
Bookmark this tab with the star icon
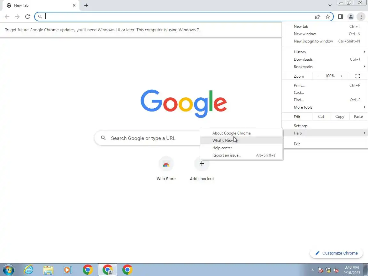point(328,17)
